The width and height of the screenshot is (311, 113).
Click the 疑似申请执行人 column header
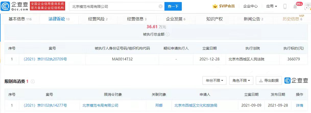(176, 48)
